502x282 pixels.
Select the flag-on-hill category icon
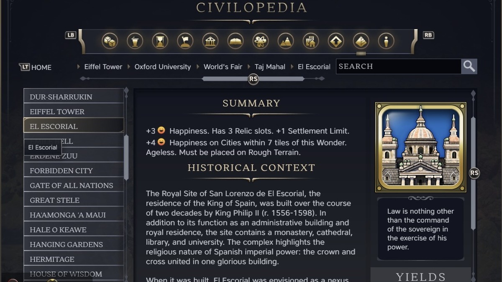tap(185, 41)
